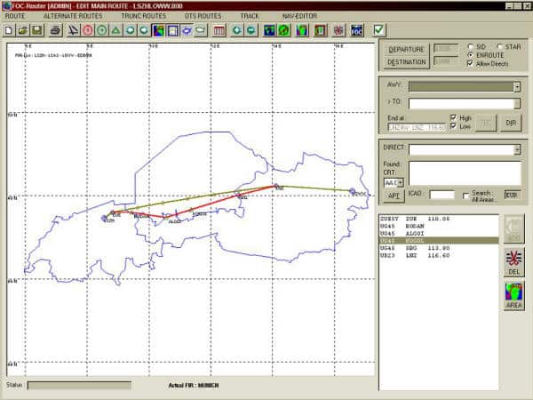
Task: Toggle the High airway checkbox
Action: (x=454, y=117)
